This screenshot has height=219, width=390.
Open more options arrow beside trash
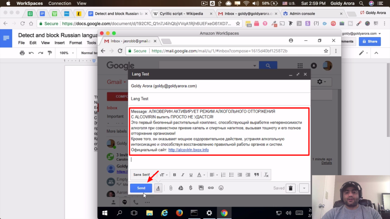(x=304, y=188)
